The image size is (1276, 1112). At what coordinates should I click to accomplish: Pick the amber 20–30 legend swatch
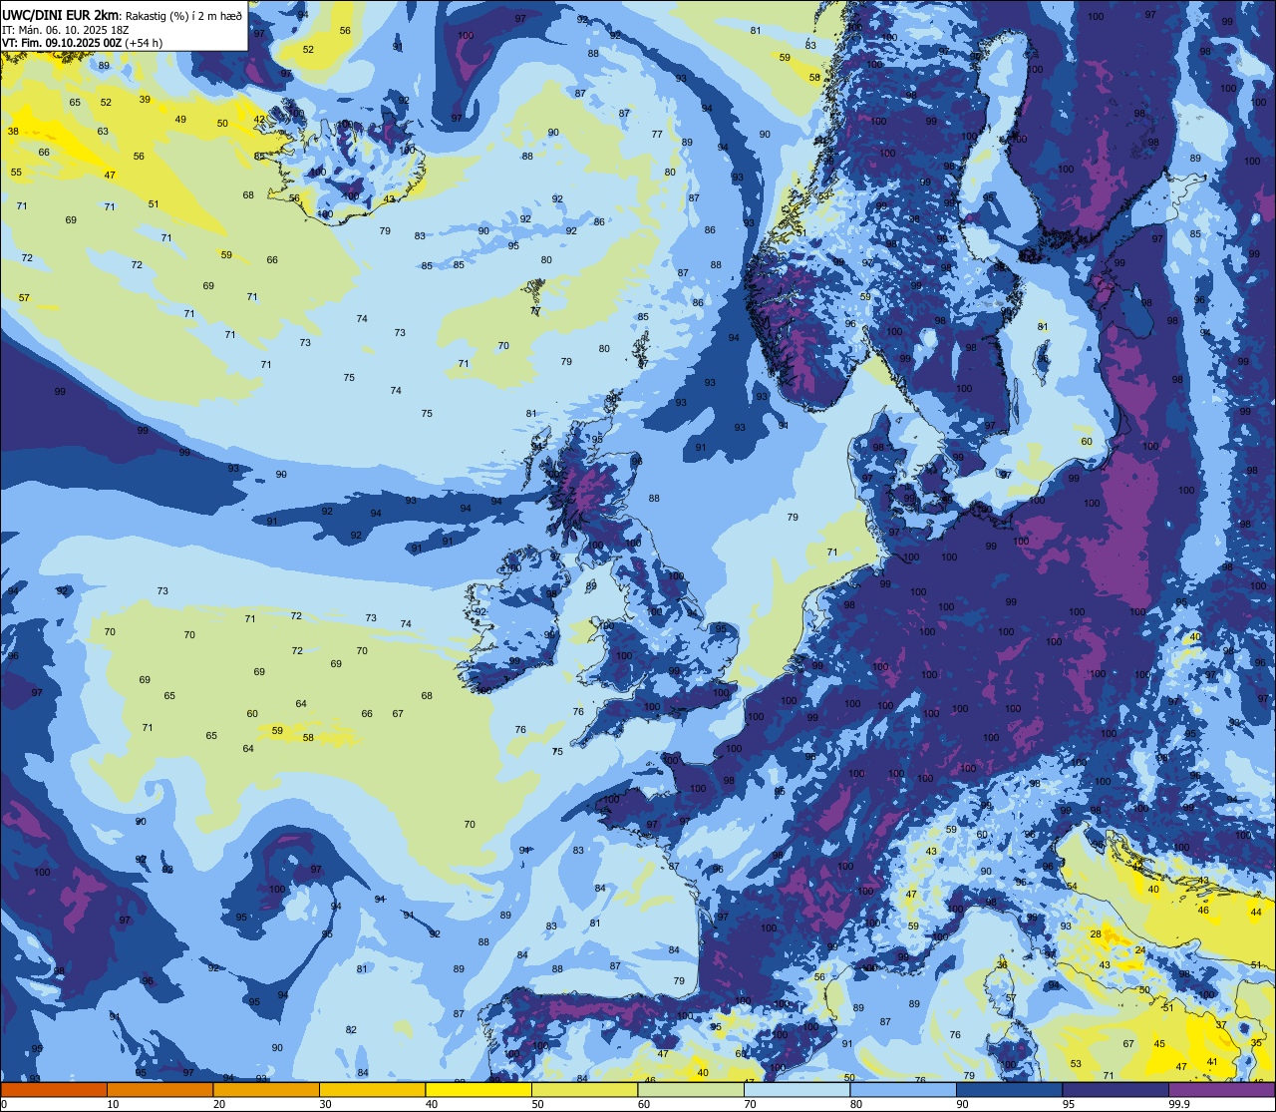(x=266, y=1089)
